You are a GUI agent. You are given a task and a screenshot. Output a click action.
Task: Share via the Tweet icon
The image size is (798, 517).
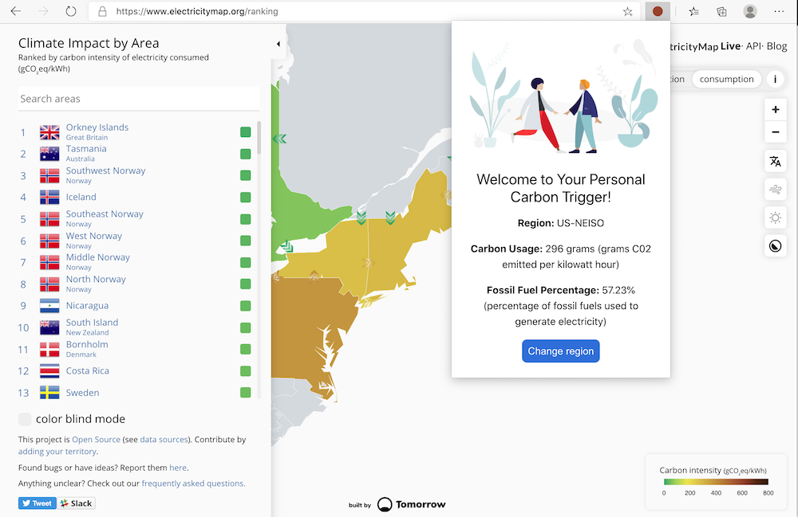37,503
